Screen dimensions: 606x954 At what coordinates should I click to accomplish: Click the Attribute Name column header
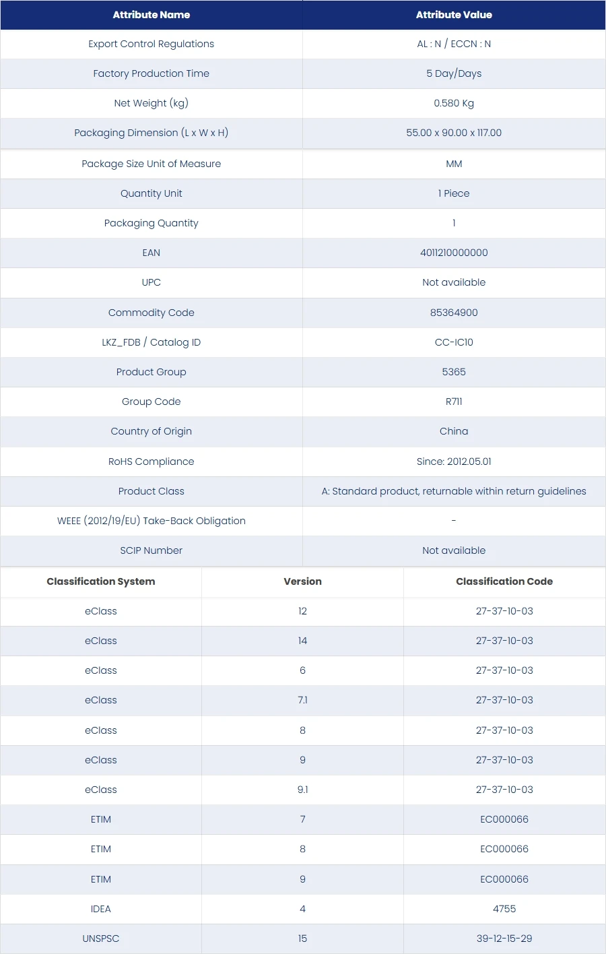click(151, 15)
